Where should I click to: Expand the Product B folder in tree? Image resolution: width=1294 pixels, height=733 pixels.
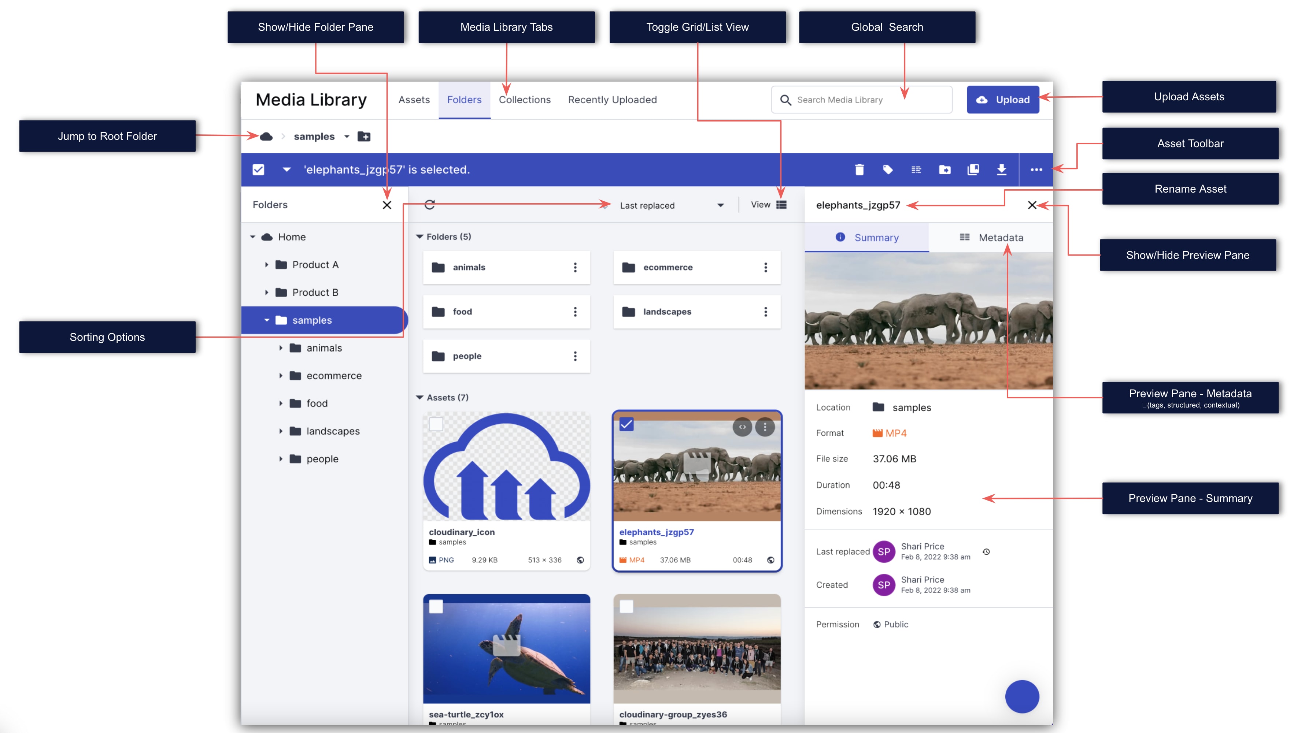(x=266, y=293)
